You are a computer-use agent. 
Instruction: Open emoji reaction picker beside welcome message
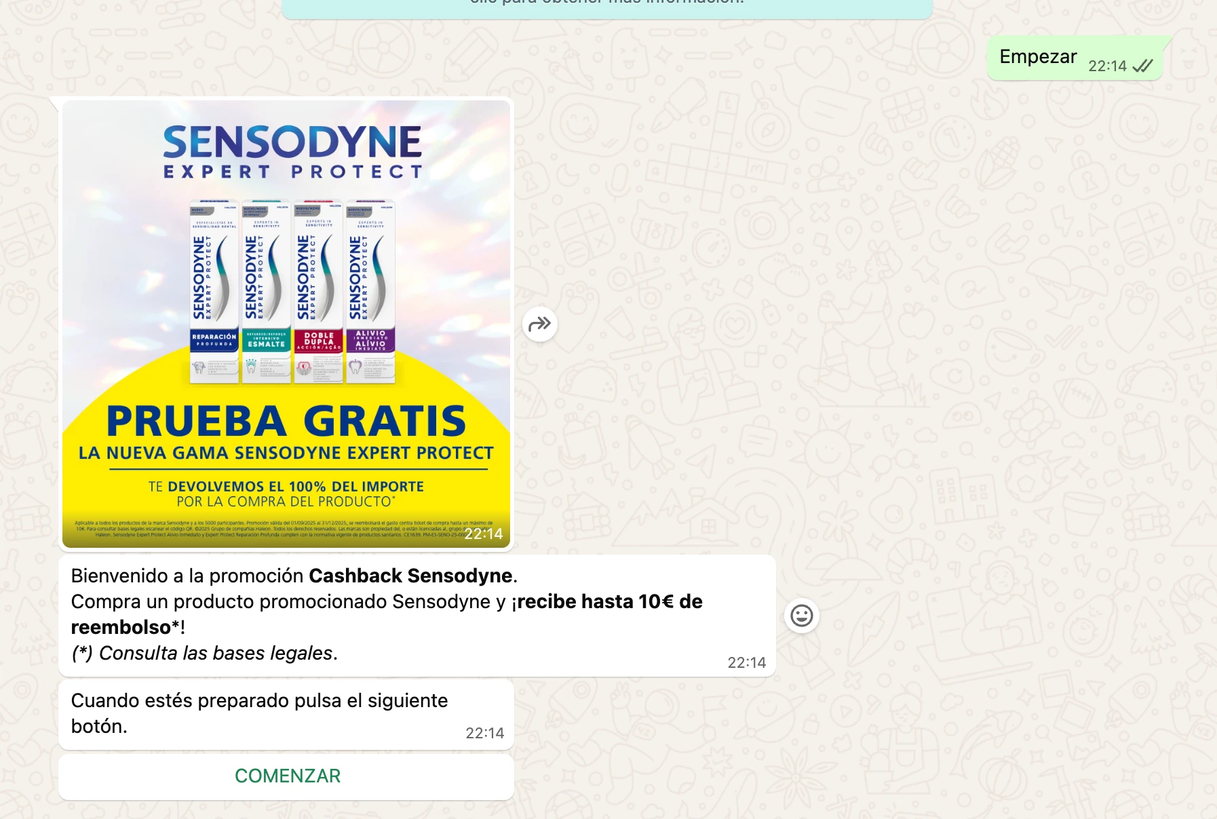pos(801,616)
